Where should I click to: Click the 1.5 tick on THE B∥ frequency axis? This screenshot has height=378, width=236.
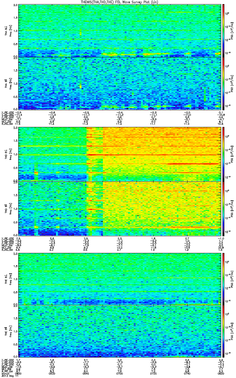(15, 318)
